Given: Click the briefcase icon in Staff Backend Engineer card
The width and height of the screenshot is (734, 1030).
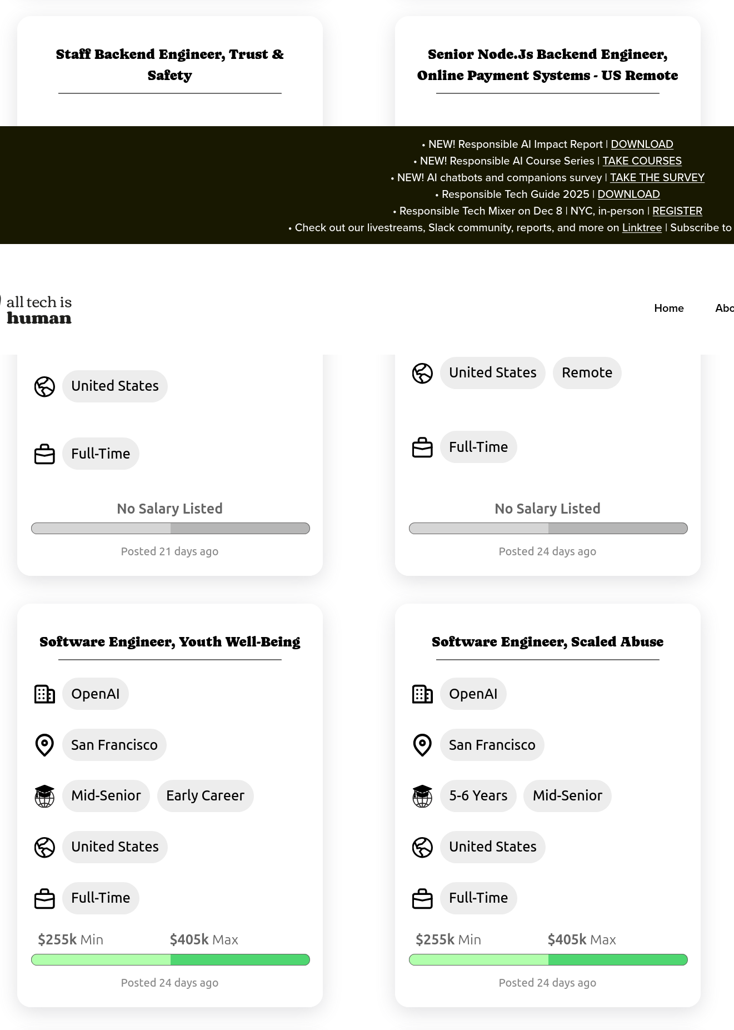Looking at the screenshot, I should [44, 454].
